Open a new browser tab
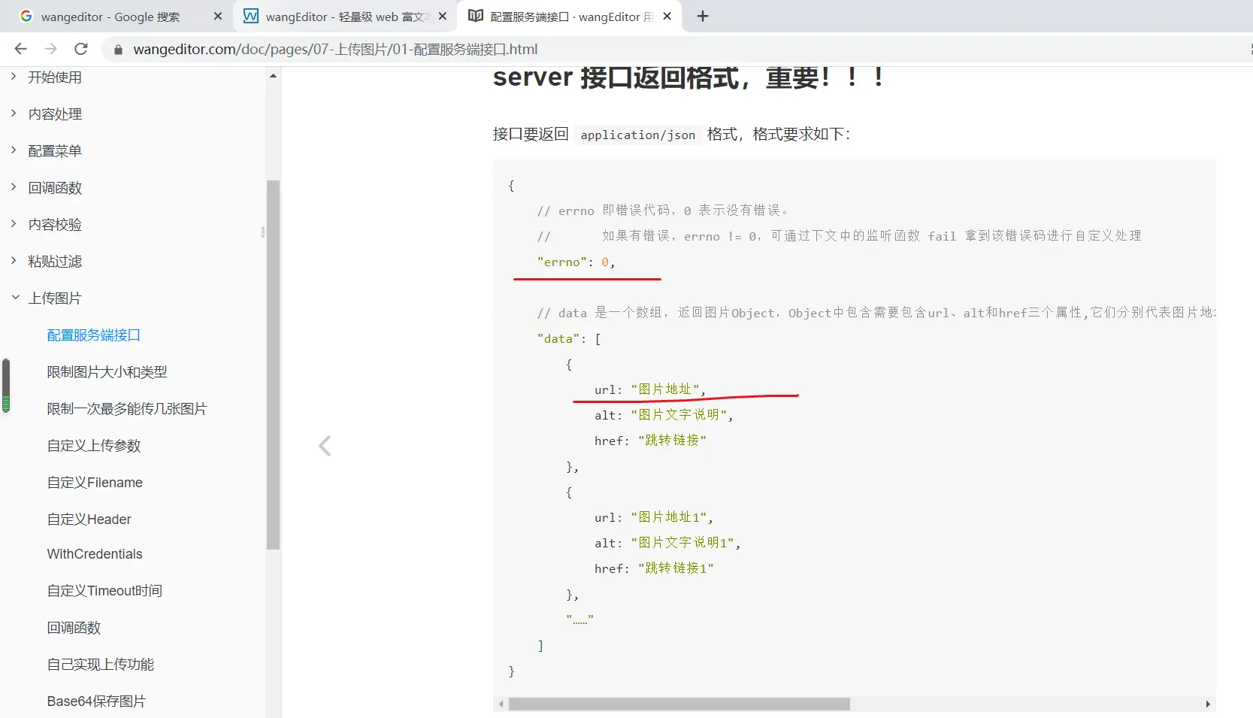 click(703, 16)
